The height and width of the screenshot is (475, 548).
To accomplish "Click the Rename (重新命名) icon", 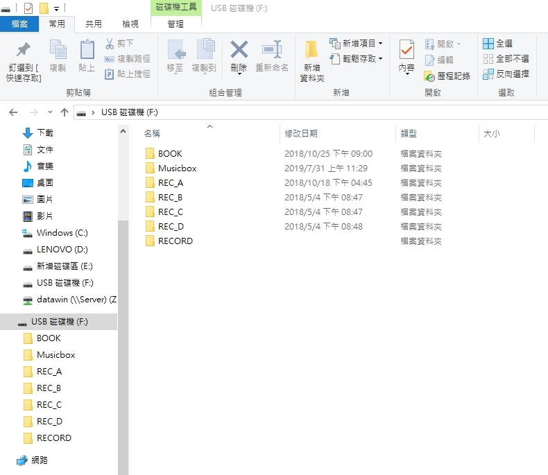I will [x=272, y=49].
